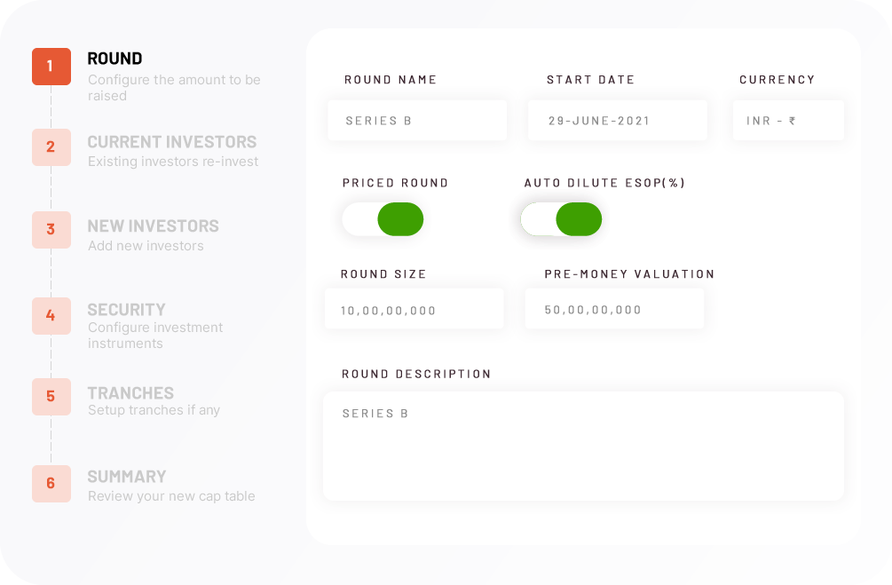Viewport: 892px width, 585px height.
Task: Toggle the Priced Round switch
Action: click(383, 219)
